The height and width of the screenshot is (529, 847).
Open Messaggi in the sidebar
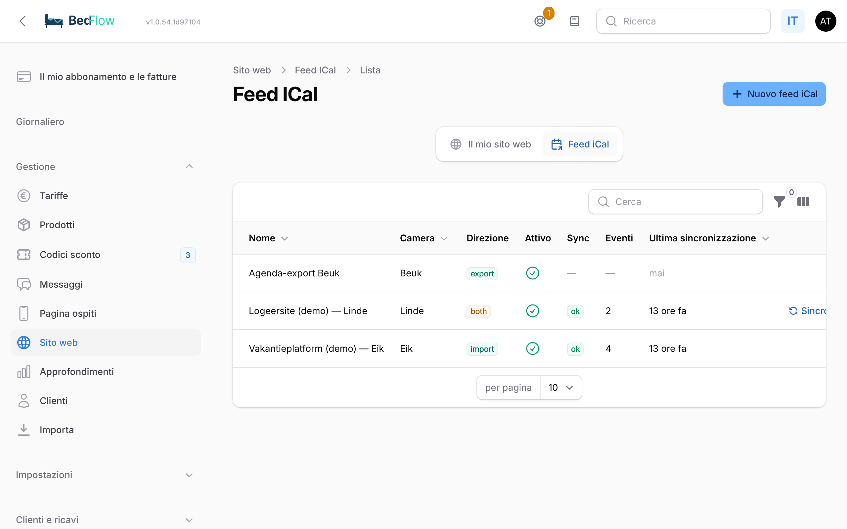coord(106,284)
